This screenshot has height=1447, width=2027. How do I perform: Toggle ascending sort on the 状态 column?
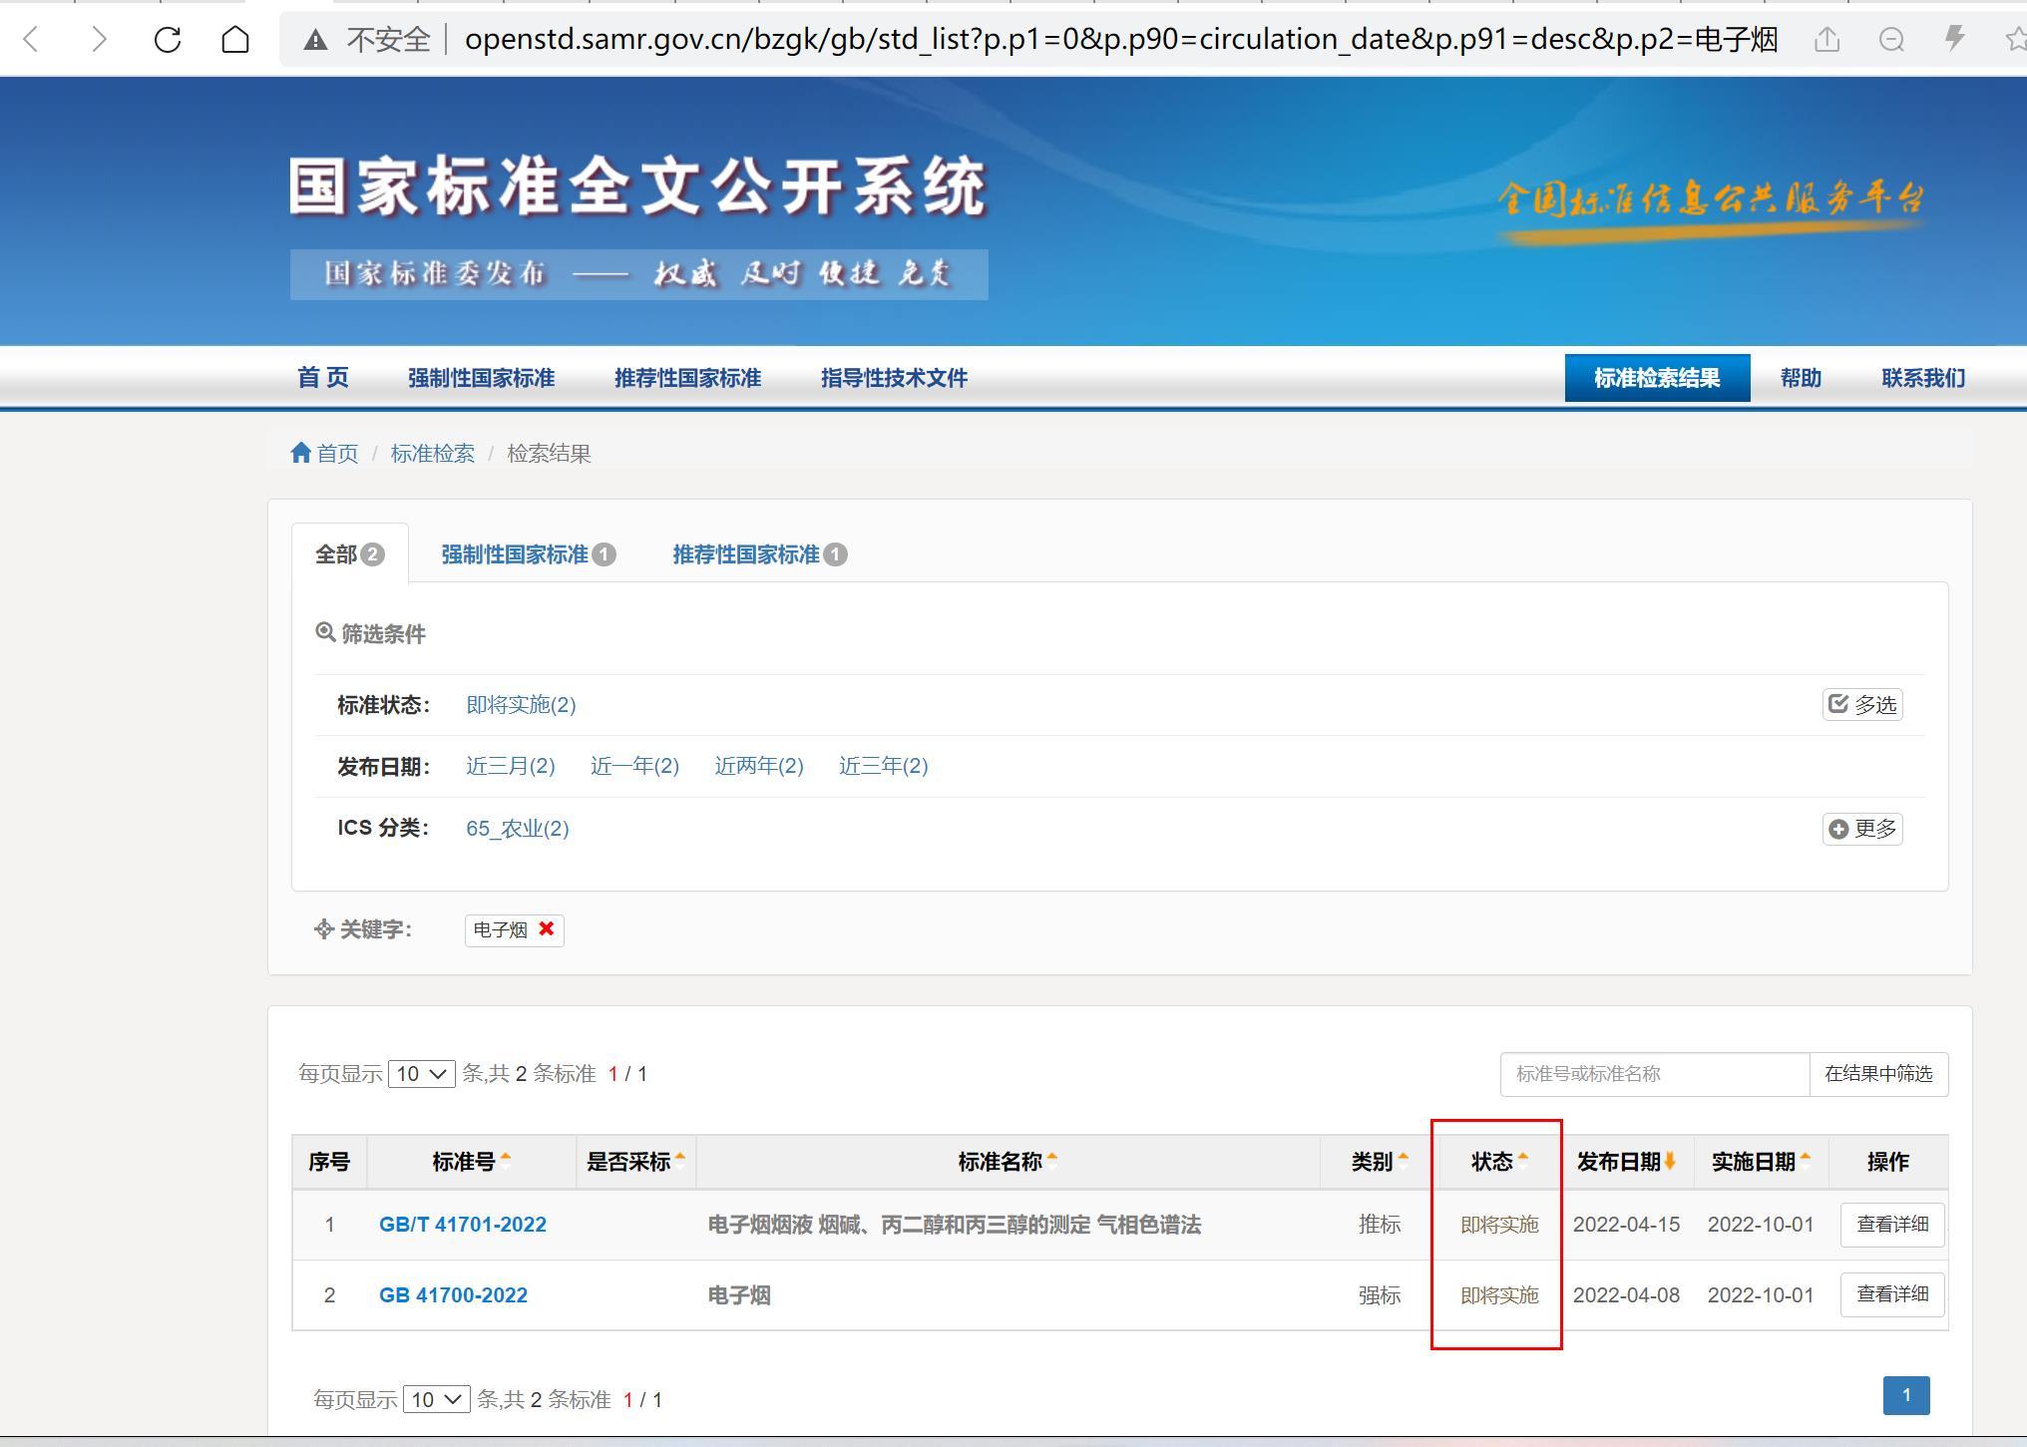pyautogui.click(x=1525, y=1155)
